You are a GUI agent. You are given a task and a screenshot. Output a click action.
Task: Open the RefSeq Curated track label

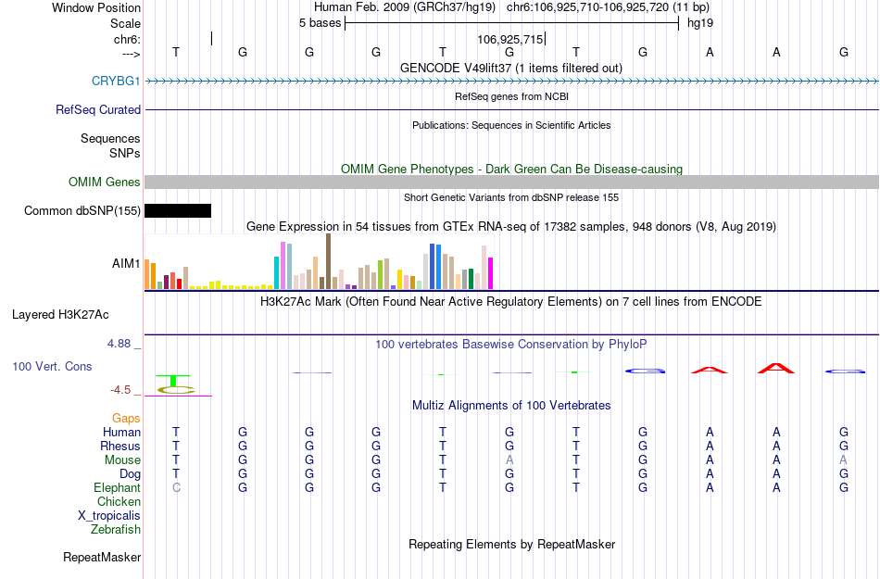(97, 110)
